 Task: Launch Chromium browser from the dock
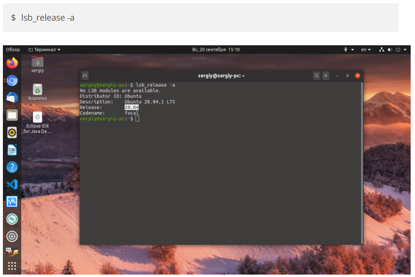pos(12,80)
